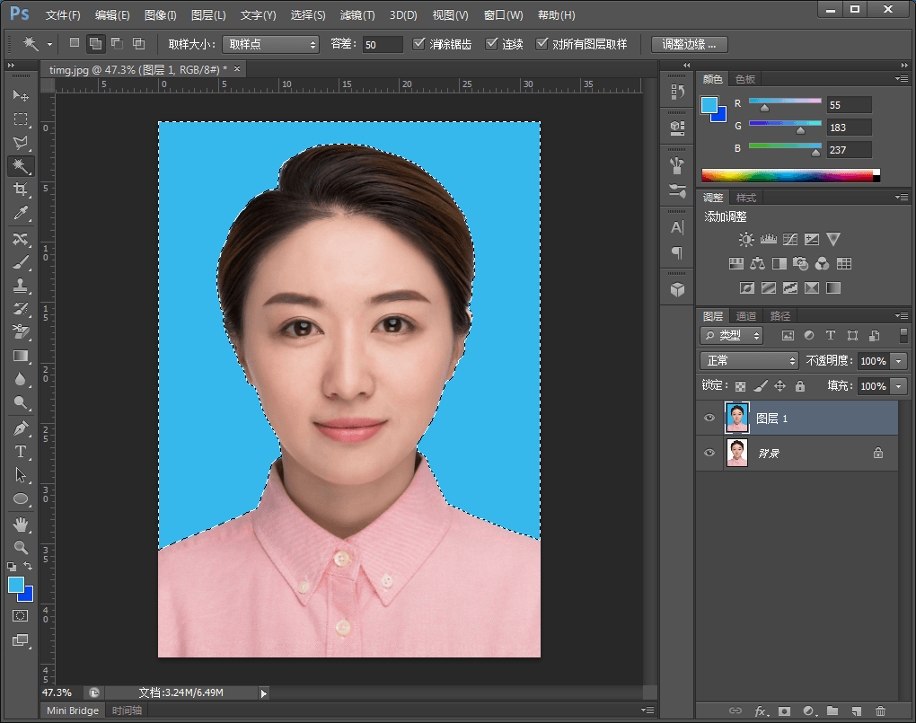This screenshot has height=723, width=916.
Task: Open the 滤镜(T) menu
Action: pos(357,15)
